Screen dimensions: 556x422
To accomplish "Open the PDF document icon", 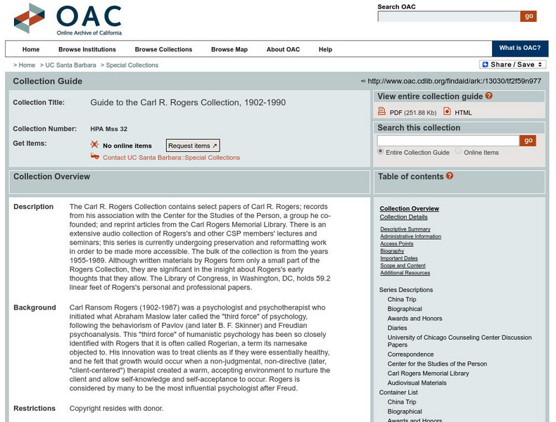I will pyautogui.click(x=381, y=111).
